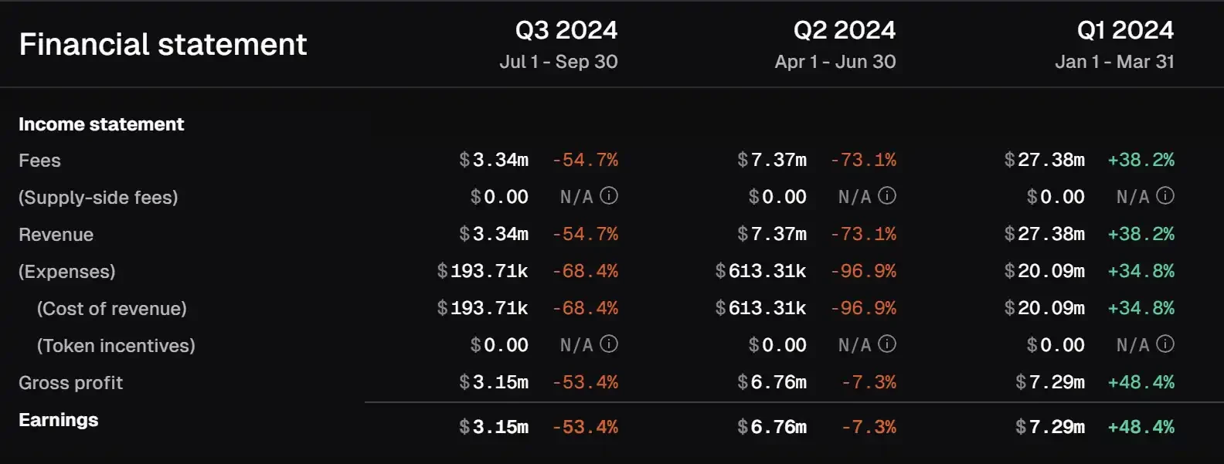
Task: Open info icon for Q1 Token incentives
Action: 1165,344
